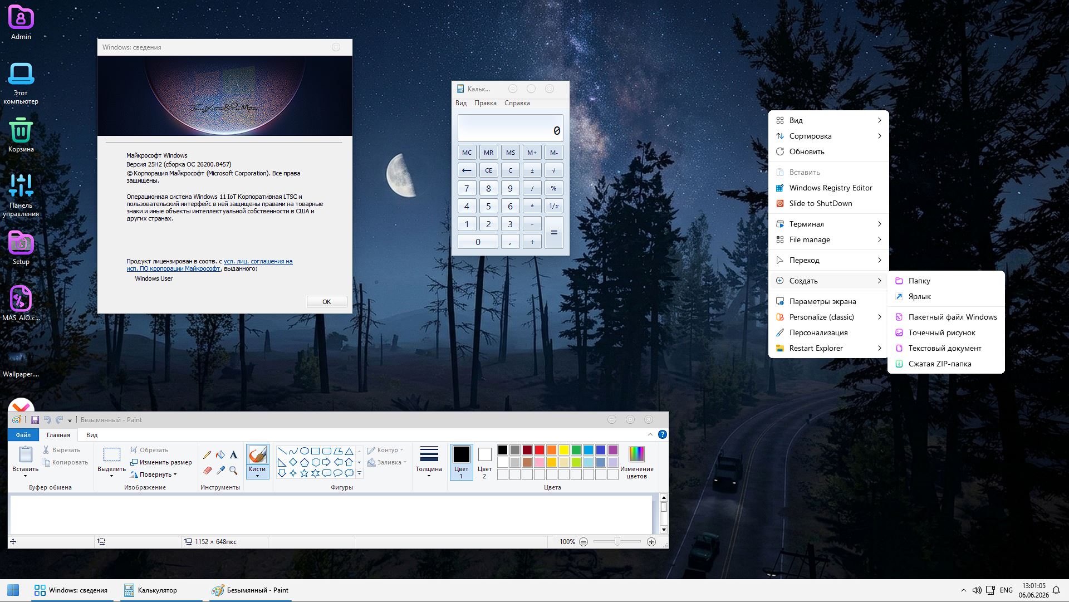Open the Brushes (Кисти) dropdown

[257, 472]
